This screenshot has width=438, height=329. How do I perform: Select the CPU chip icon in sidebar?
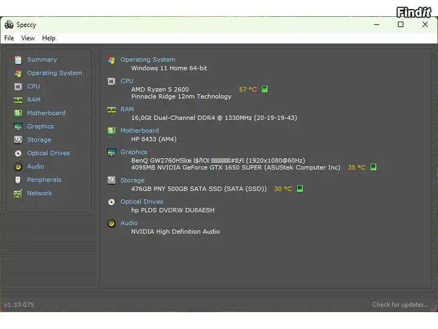(x=18, y=86)
